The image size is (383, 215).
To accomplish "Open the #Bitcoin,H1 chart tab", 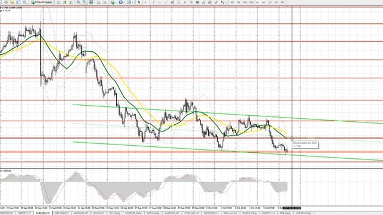I will pos(230,213).
